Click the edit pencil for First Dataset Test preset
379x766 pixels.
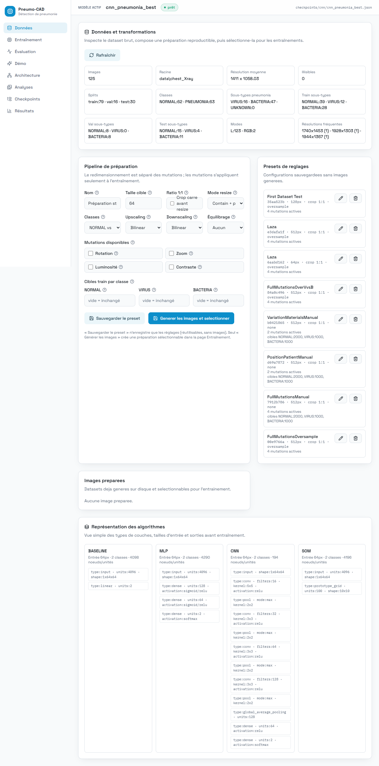pos(341,198)
